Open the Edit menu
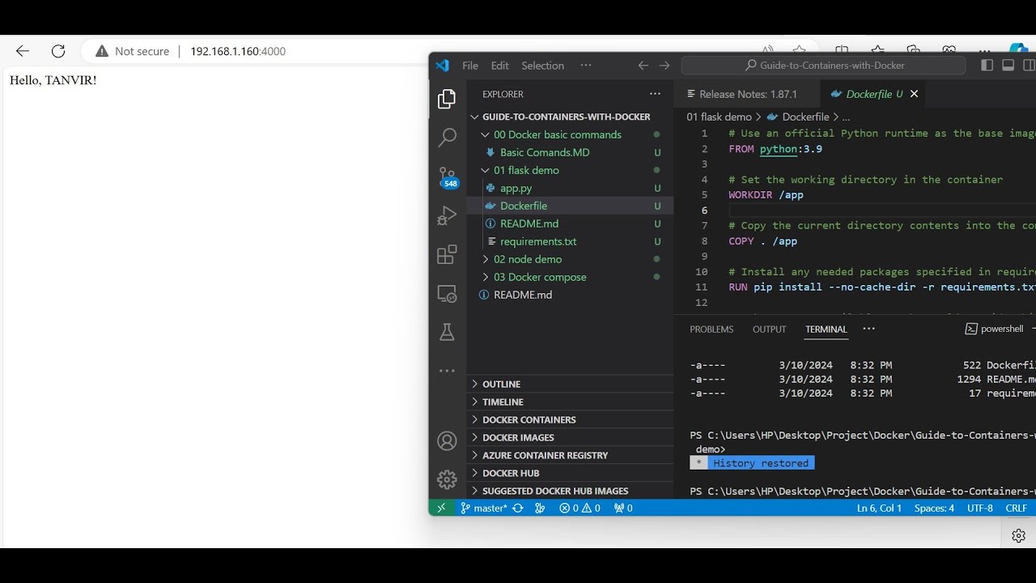1036x583 pixels. (x=500, y=66)
